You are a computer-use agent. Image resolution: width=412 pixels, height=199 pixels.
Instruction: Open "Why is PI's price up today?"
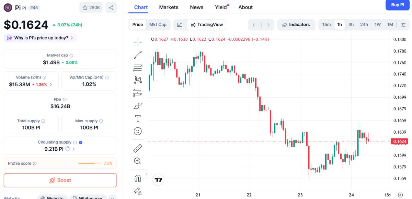41,38
